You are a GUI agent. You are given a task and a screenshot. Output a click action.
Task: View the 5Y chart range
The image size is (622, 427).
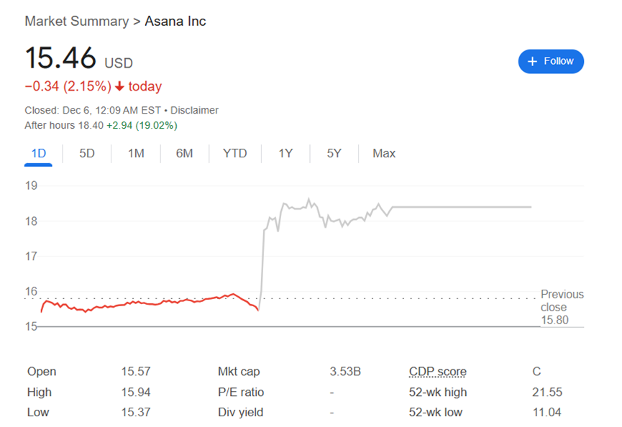(x=334, y=153)
